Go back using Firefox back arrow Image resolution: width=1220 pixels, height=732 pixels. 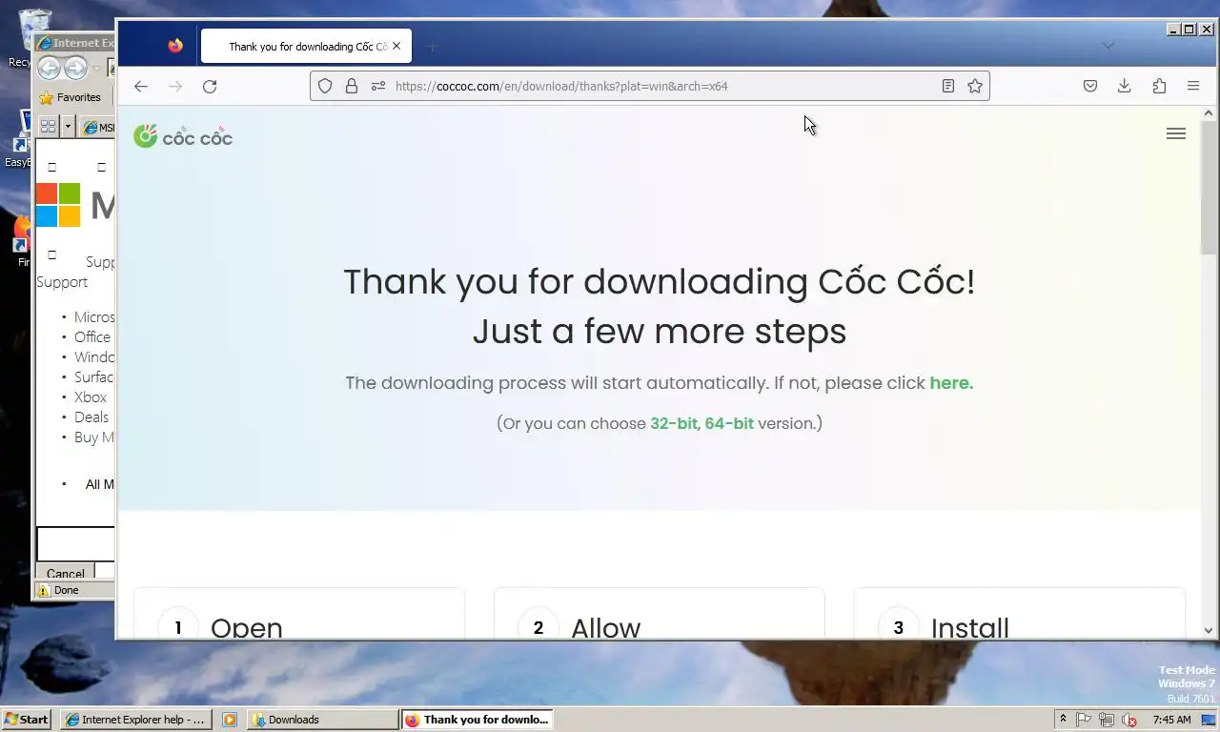[141, 86]
